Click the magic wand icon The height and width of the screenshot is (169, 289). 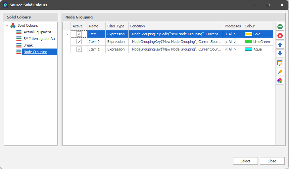(280, 72)
